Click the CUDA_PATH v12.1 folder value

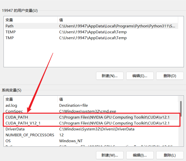[114, 117]
